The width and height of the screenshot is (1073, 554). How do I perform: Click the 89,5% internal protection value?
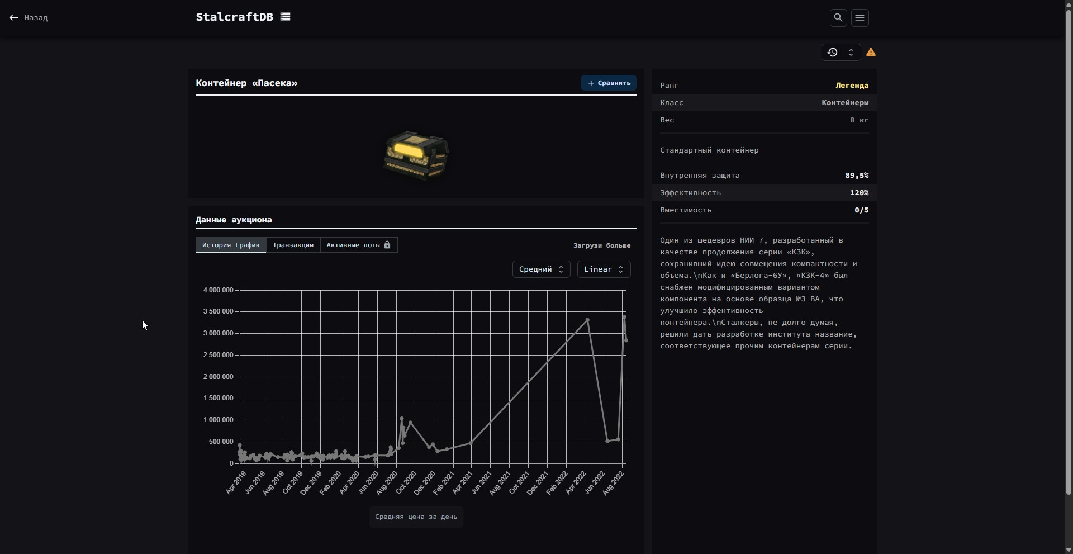pyautogui.click(x=857, y=176)
